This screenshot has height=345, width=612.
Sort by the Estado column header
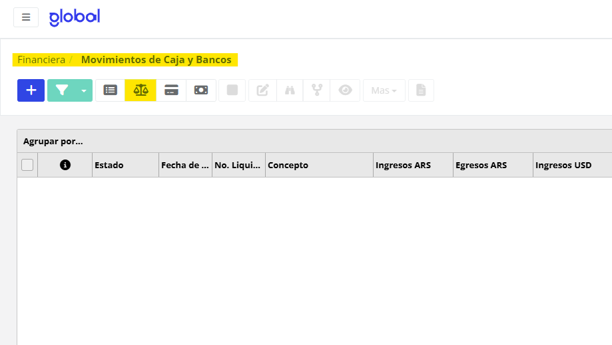125,165
